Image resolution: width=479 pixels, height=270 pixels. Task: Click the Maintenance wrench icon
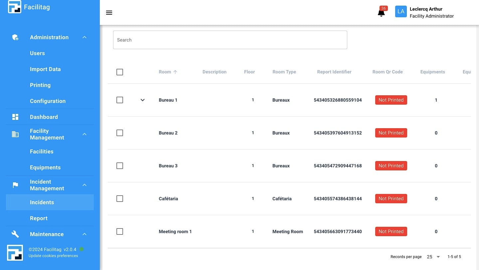pos(15,234)
